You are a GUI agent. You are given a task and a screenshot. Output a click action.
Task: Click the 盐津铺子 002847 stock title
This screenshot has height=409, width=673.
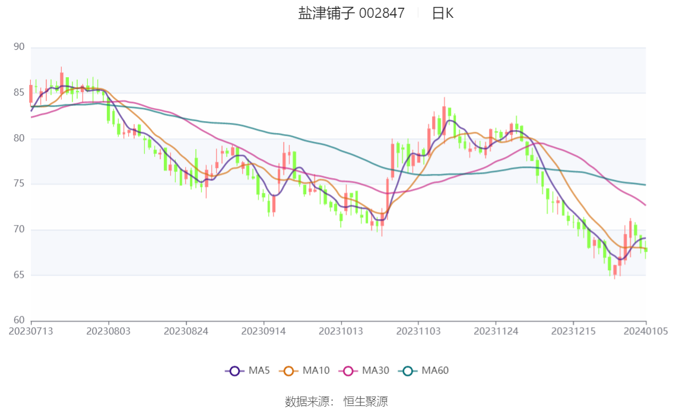[x=351, y=13]
